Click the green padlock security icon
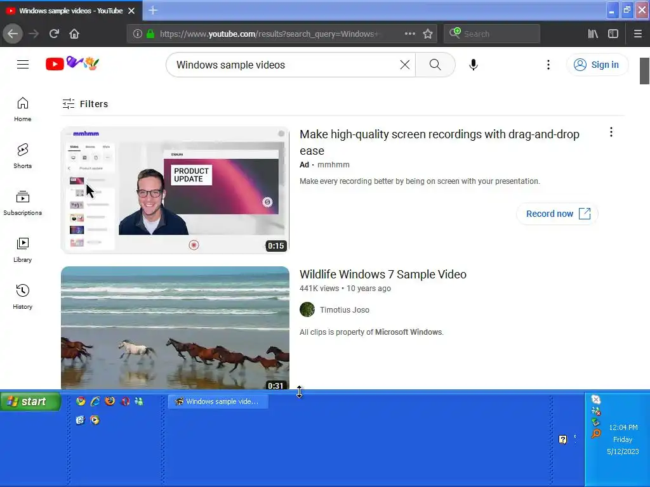 (x=150, y=34)
